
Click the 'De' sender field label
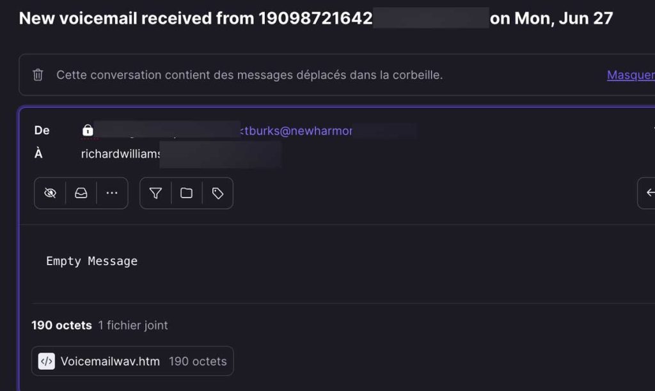[x=42, y=130]
